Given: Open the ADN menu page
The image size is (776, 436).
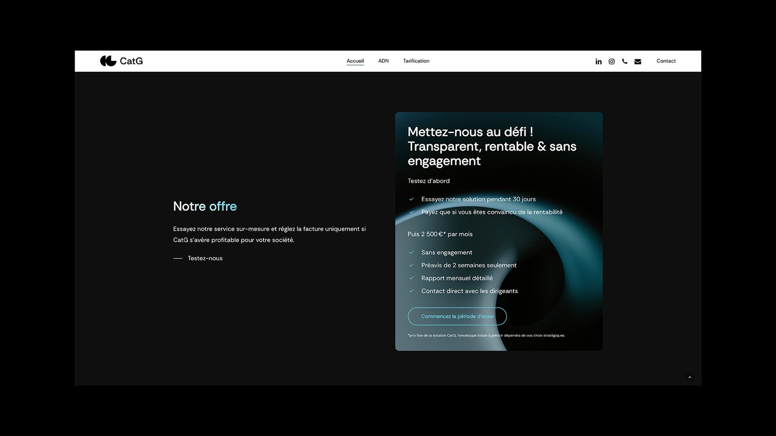Looking at the screenshot, I should point(383,61).
